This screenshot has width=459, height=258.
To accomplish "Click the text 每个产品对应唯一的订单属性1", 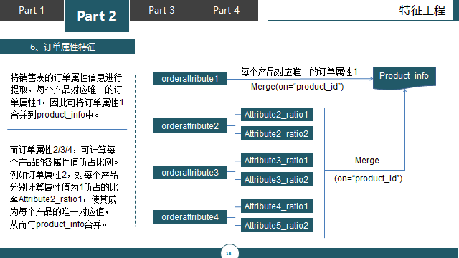I will (299, 72).
